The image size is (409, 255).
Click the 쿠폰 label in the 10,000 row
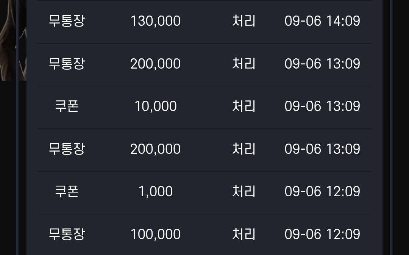pos(67,106)
